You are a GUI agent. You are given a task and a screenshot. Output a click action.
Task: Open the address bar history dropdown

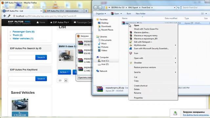(175, 8)
